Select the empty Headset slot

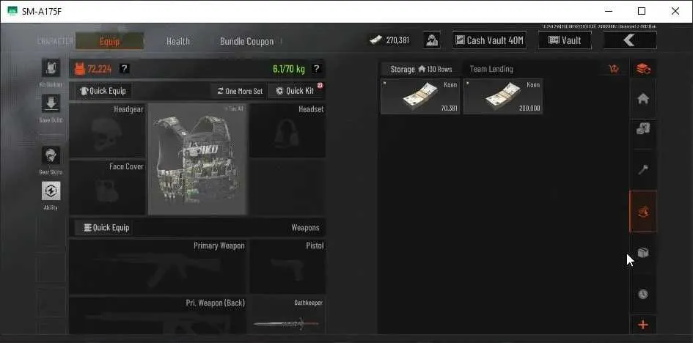[287, 130]
